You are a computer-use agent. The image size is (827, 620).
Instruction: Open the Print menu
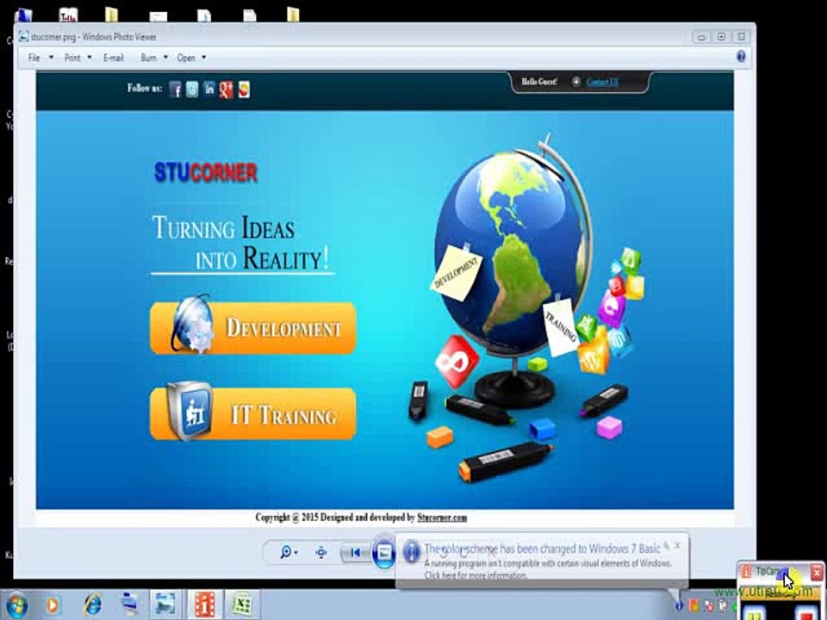[x=72, y=58]
